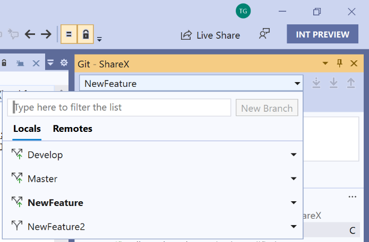Image resolution: width=369 pixels, height=242 pixels.
Task: Open the send feedback icon
Action: 264,34
